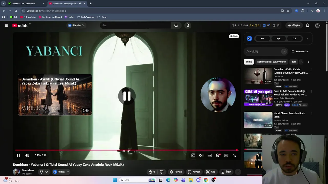Start voice search with the microphone
Viewport: 328px width, 184px height.
(188, 25)
